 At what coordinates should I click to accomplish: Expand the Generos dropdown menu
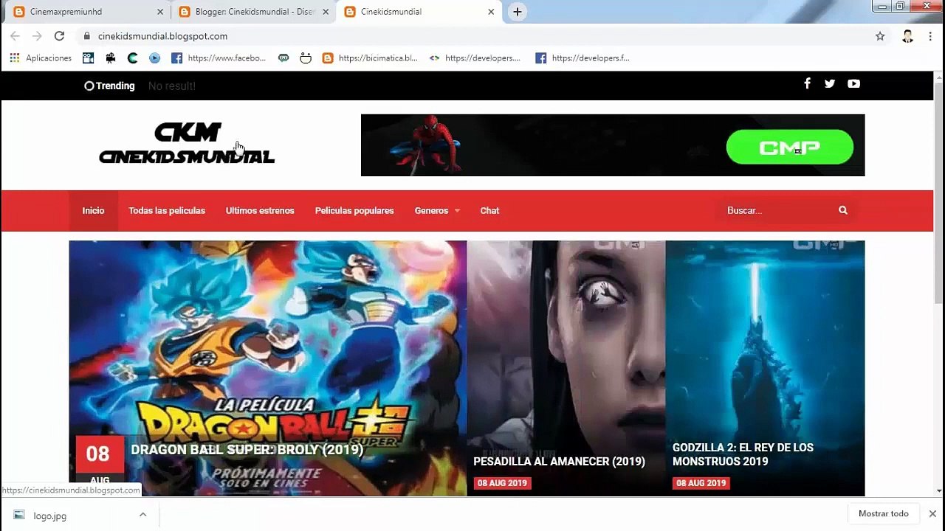click(437, 210)
